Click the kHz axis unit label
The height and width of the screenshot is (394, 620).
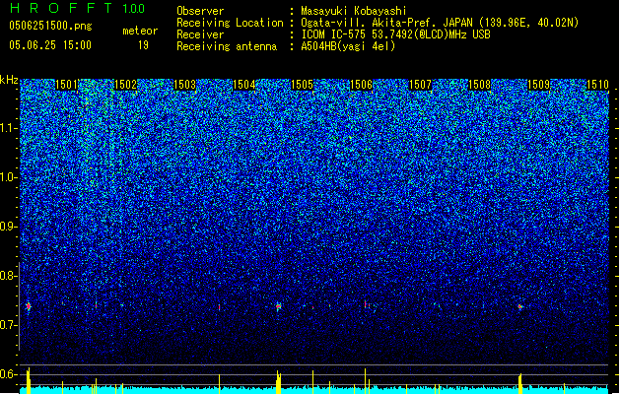pyautogui.click(x=9, y=80)
